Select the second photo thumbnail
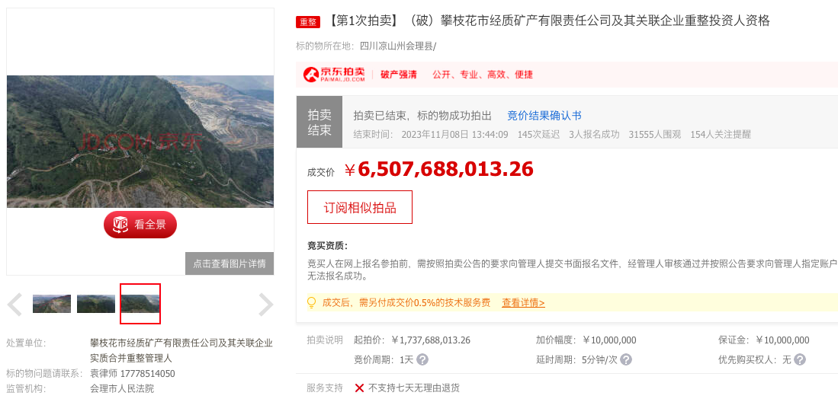Image resolution: width=838 pixels, height=399 pixels. click(x=96, y=304)
